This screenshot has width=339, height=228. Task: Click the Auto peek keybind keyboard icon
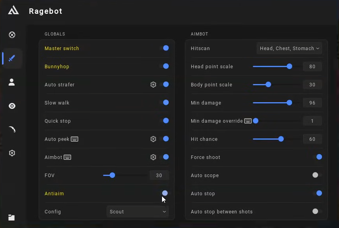(74, 139)
